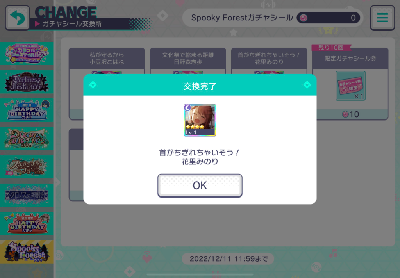Tap the four-star Minori card thumbnail

pyautogui.click(x=200, y=120)
